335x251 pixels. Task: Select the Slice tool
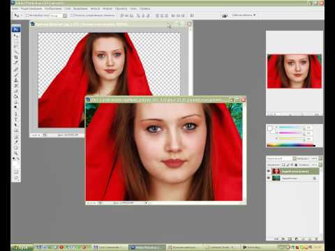(x=16, y=62)
